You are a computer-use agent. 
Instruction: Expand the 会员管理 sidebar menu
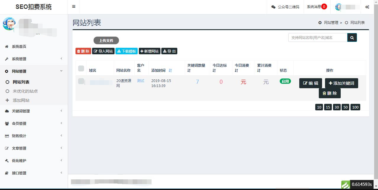tap(20, 123)
